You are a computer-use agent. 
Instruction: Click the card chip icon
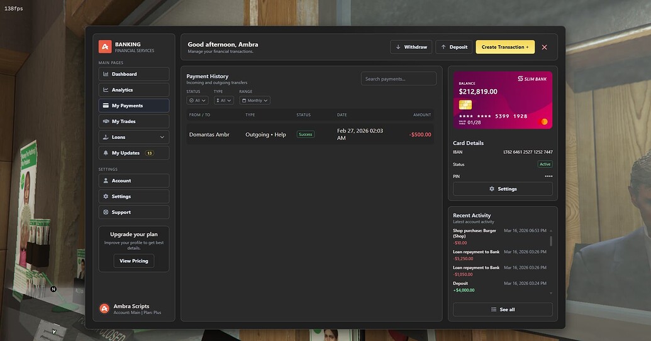click(465, 105)
